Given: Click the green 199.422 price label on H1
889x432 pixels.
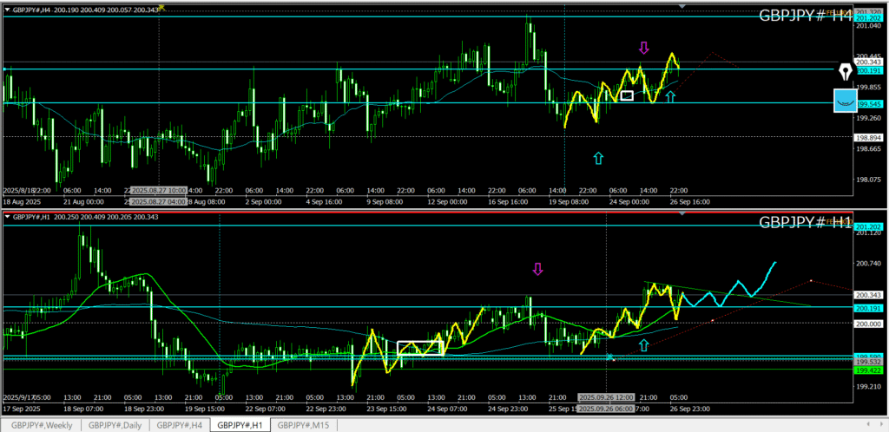Looking at the screenshot, I should (x=869, y=370).
